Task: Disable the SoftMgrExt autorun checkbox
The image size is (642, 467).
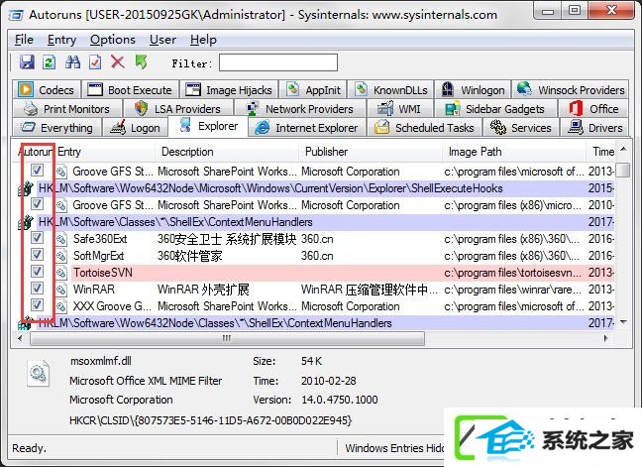Action: 37,254
